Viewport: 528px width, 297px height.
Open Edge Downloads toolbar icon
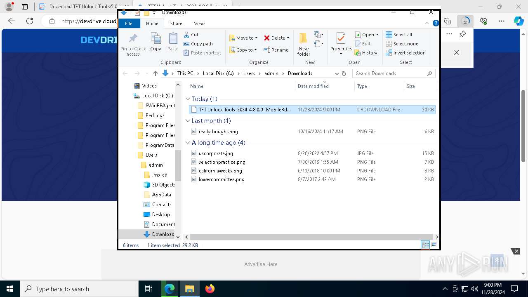tap(465, 21)
